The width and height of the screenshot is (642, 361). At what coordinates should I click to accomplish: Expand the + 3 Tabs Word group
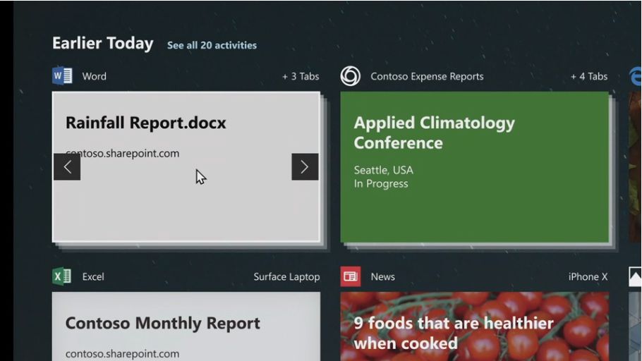301,76
